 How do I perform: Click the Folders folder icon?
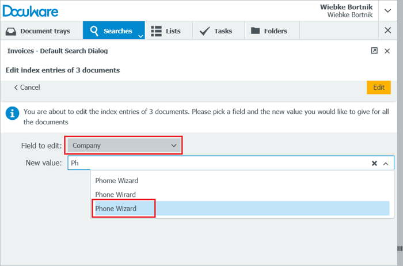(x=255, y=31)
